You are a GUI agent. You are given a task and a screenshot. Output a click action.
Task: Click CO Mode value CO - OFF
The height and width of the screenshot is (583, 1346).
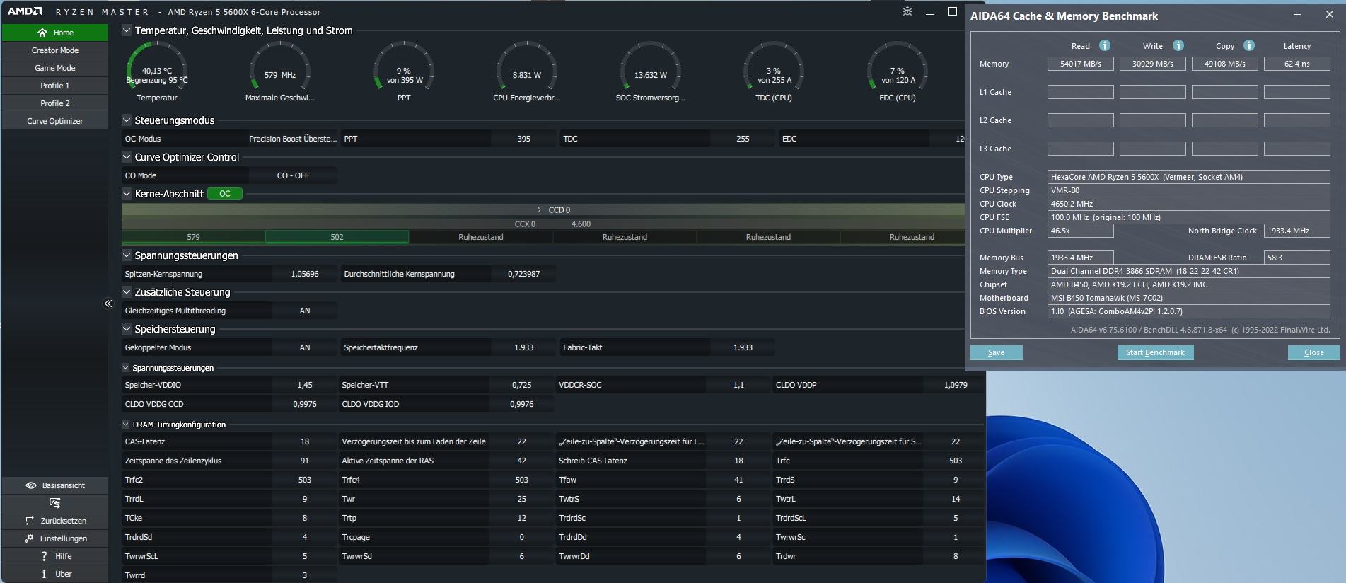coord(293,175)
